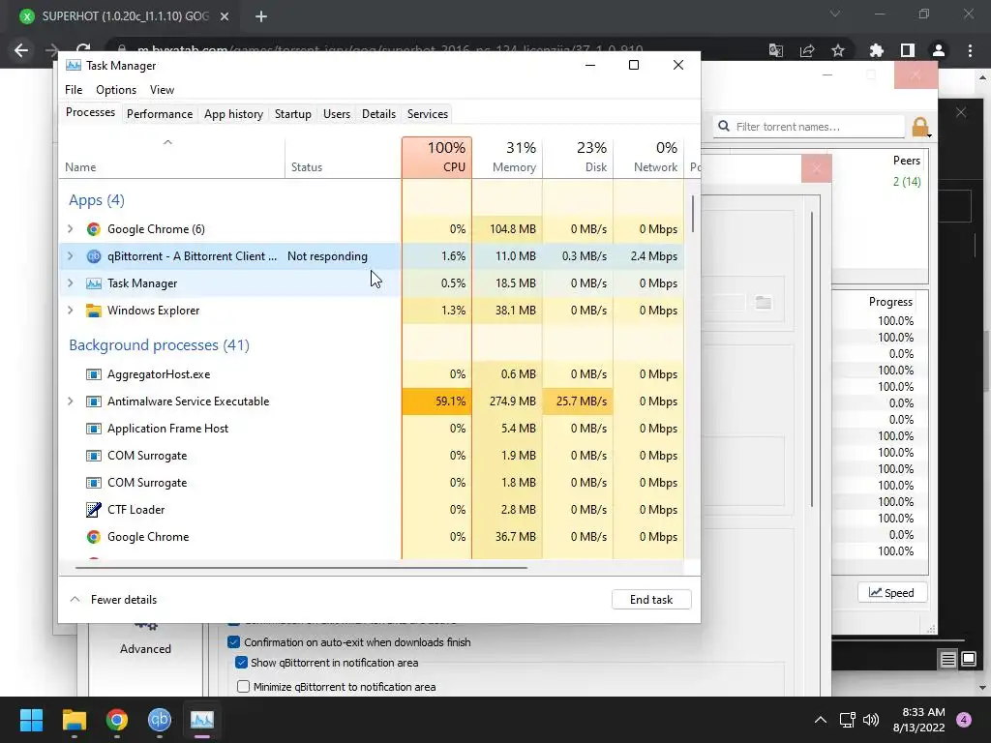Go back in Chrome browser
The height and width of the screenshot is (743, 991).
pos(21,50)
